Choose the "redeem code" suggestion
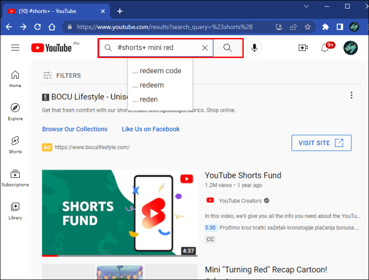The width and height of the screenshot is (369, 280). point(160,71)
